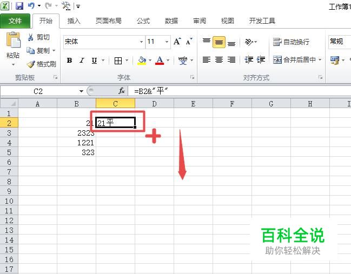This screenshot has width=351, height=274.
Task: Open the fill color dropdown arrow
Action: tap(150, 61)
